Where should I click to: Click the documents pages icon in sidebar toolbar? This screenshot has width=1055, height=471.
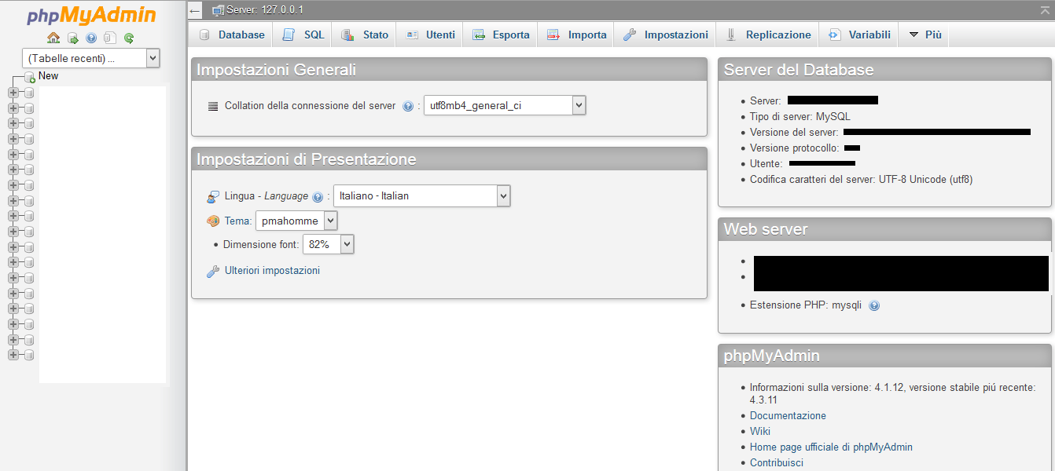110,38
